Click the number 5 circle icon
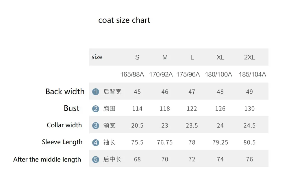 click(x=96, y=159)
